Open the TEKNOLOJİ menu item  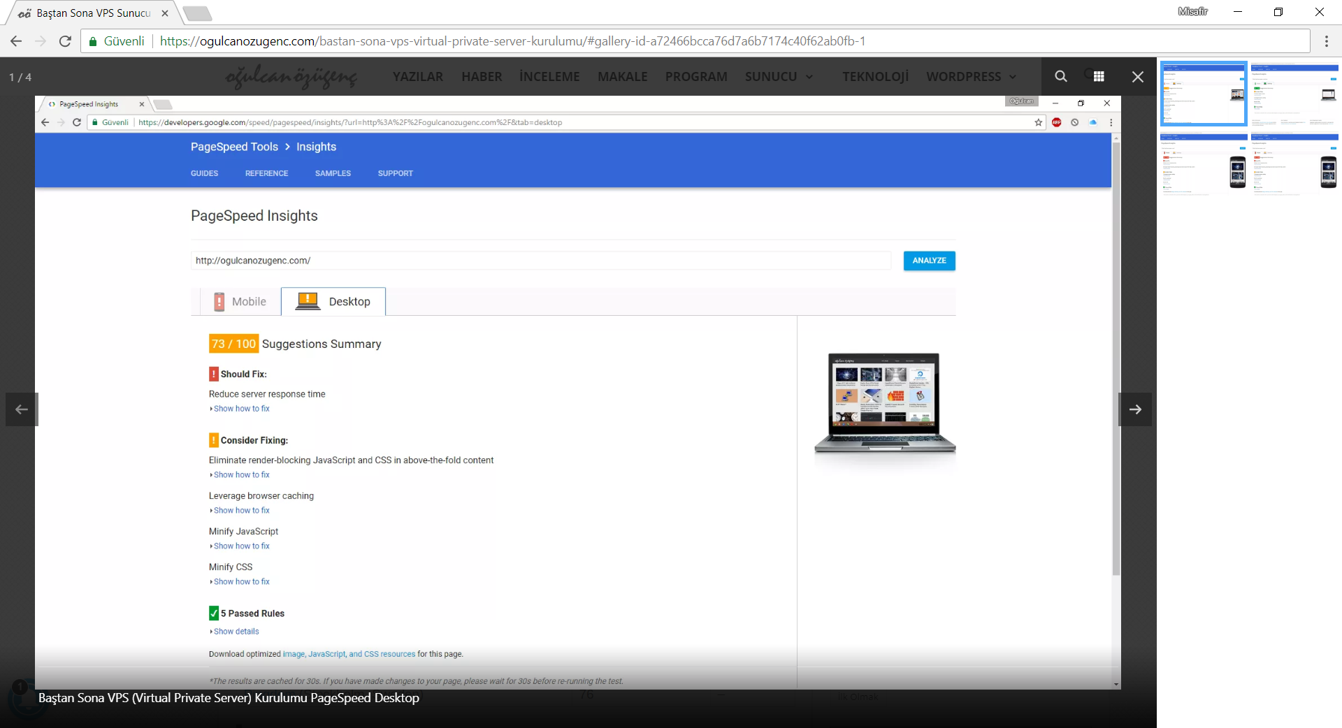pyautogui.click(x=875, y=77)
